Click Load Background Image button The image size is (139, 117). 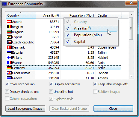click(x=25, y=109)
